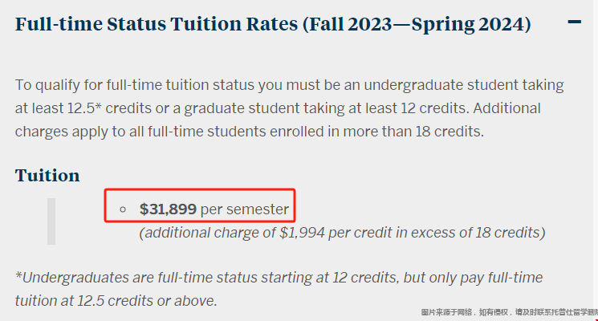
Task: Click the tuition at 12.5 credits or above line
Action: (x=116, y=301)
